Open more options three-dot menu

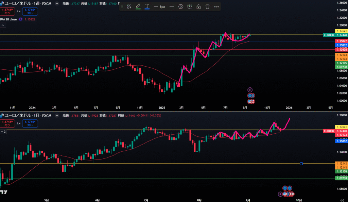(216, 6)
